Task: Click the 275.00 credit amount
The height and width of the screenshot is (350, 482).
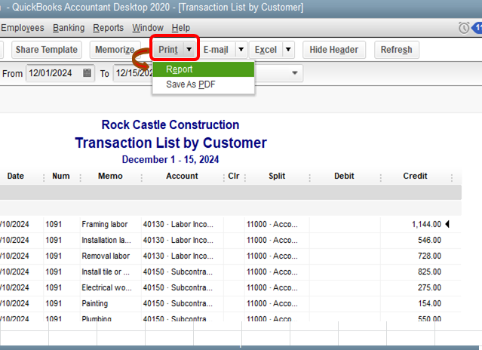Action: point(429,287)
